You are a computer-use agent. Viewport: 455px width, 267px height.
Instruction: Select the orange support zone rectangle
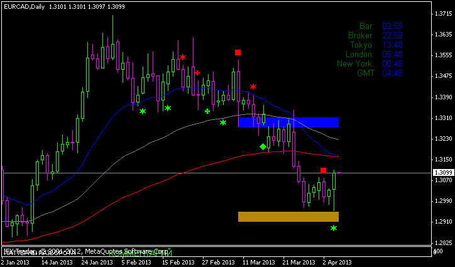coord(288,217)
